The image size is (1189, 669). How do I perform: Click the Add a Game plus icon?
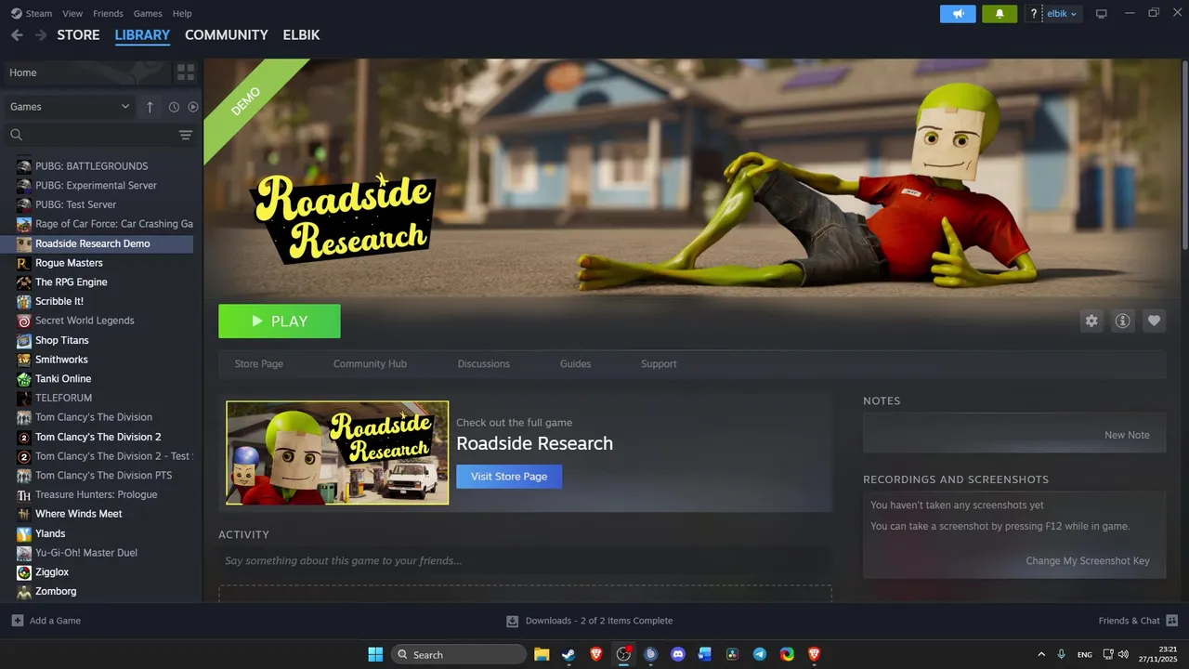(18, 621)
